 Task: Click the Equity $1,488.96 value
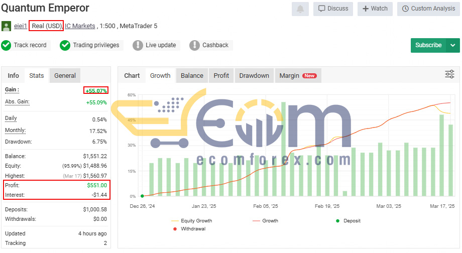[x=95, y=166]
